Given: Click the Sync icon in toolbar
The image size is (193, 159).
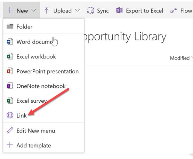Looking at the screenshot, I should 91,10.
